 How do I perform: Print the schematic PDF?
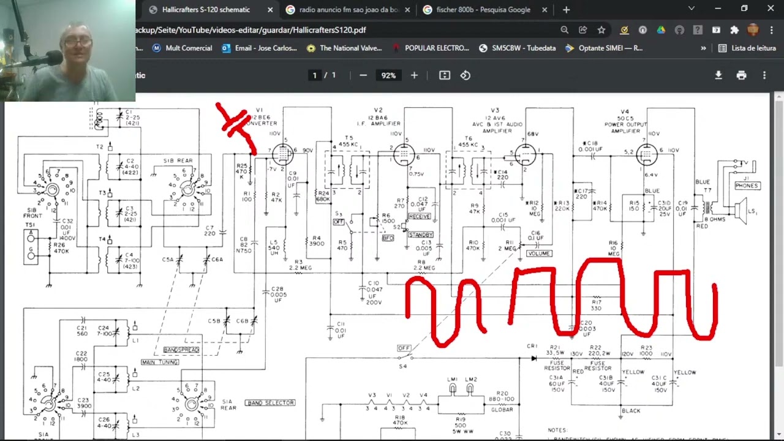click(742, 75)
